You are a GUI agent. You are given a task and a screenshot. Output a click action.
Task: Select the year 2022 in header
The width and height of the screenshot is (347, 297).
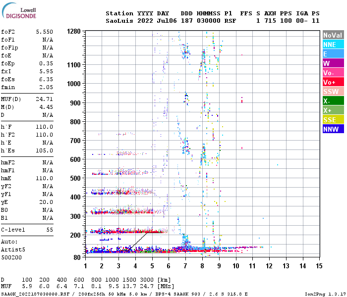[x=145, y=21]
